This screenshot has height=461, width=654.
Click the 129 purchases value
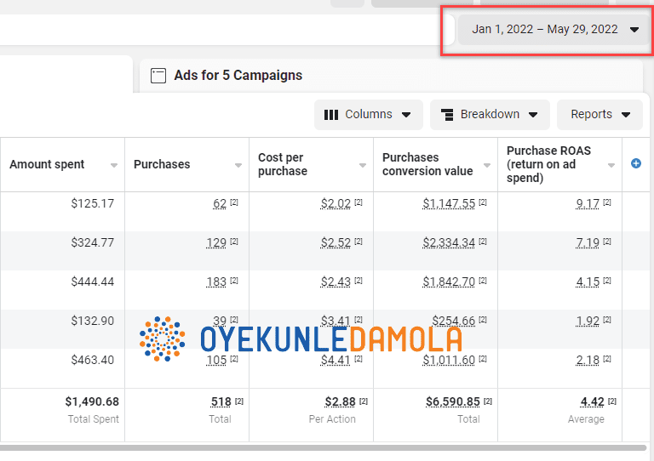pos(216,242)
